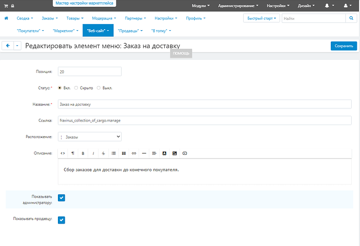Switch editor to HTML code view
Screen dimensions: 360x246
63,153
